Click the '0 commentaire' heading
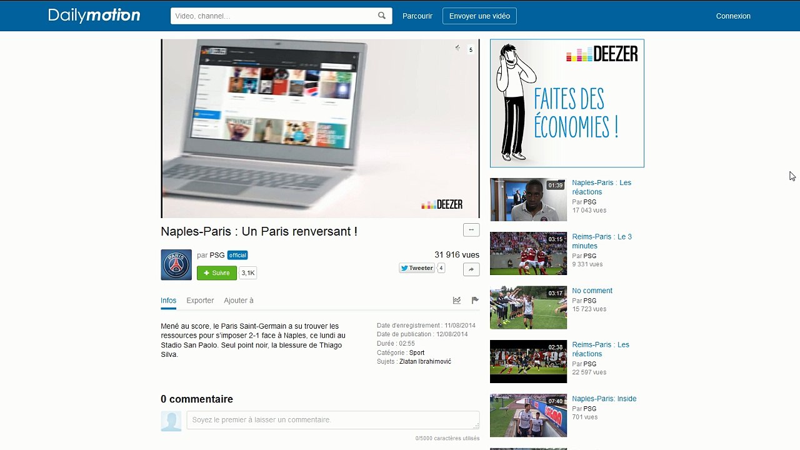This screenshot has width=800, height=450. 197,399
